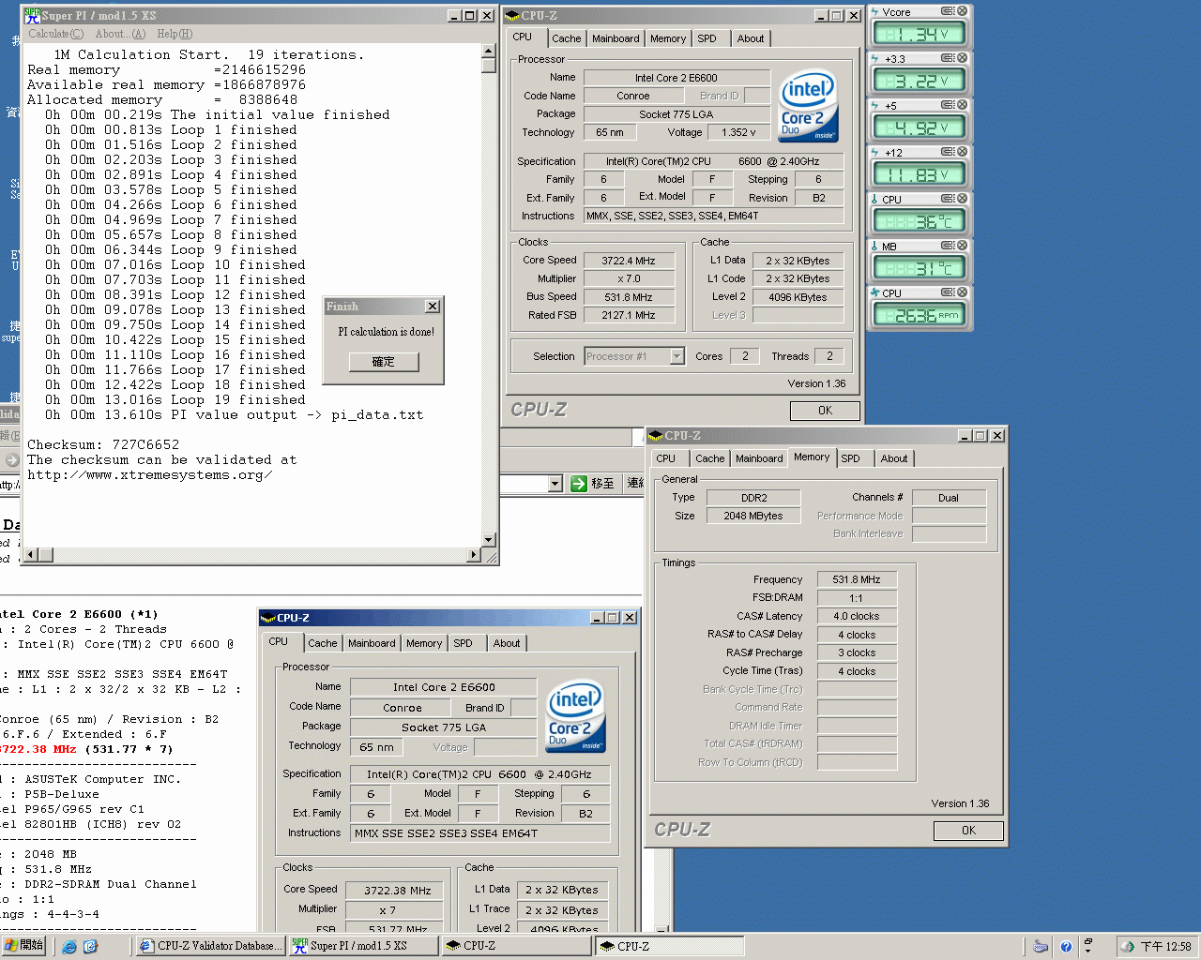The image size is (1201, 960).
Task: Switch to SPD tab in Memory CPU-Z window
Action: tap(850, 458)
